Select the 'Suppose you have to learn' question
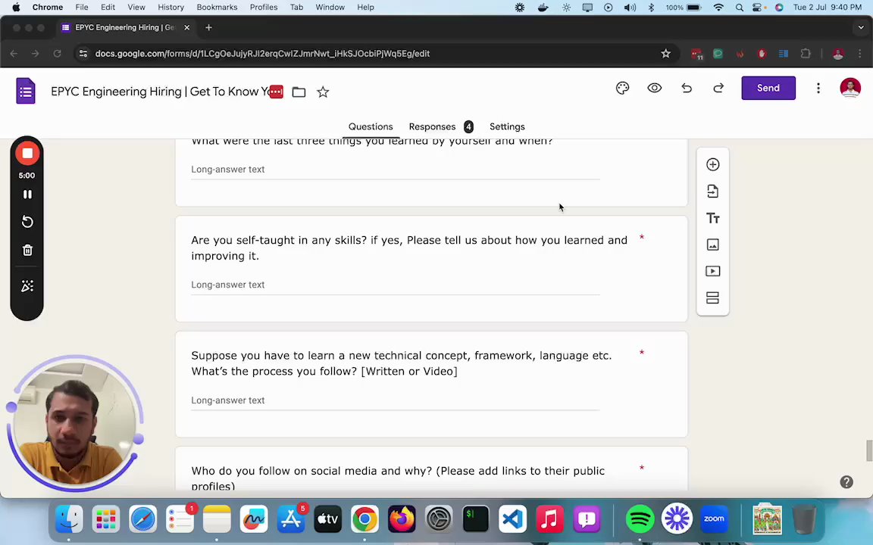Image resolution: width=873 pixels, height=545 pixels. [x=402, y=363]
